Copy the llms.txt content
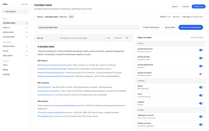Image resolution: width=209 pixels, height=131 pixels. (x=108, y=38)
